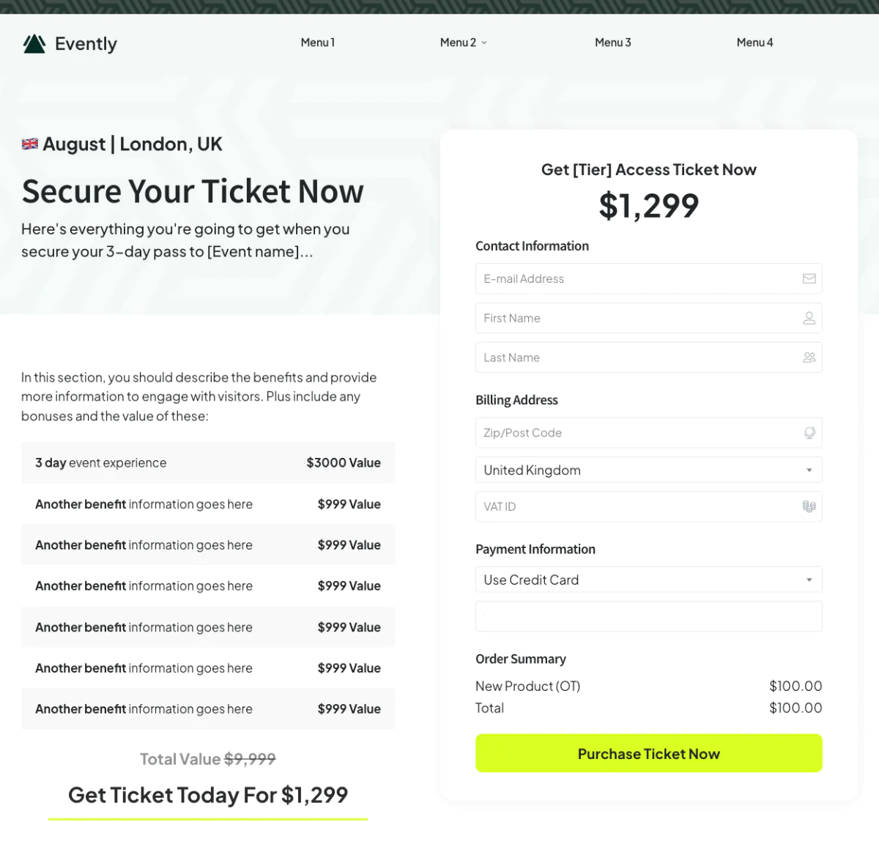Open Menu 4 in the top navigation
This screenshot has width=879, height=866.
click(755, 42)
